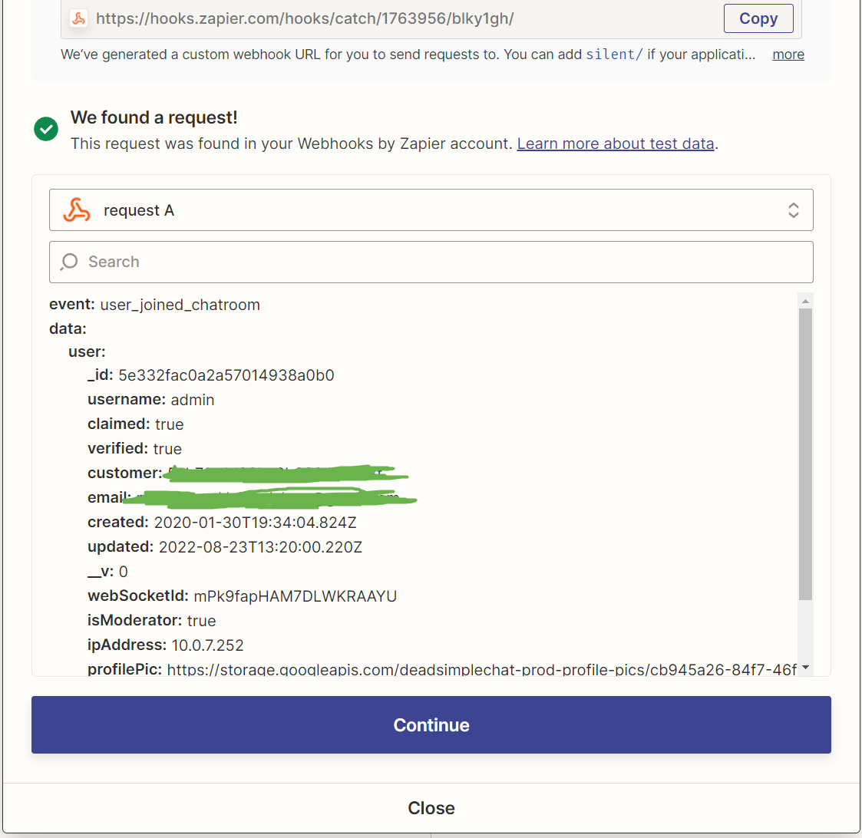Viewport: 862px width, 838px height.
Task: Open Learn more about test data link
Action: [615, 144]
